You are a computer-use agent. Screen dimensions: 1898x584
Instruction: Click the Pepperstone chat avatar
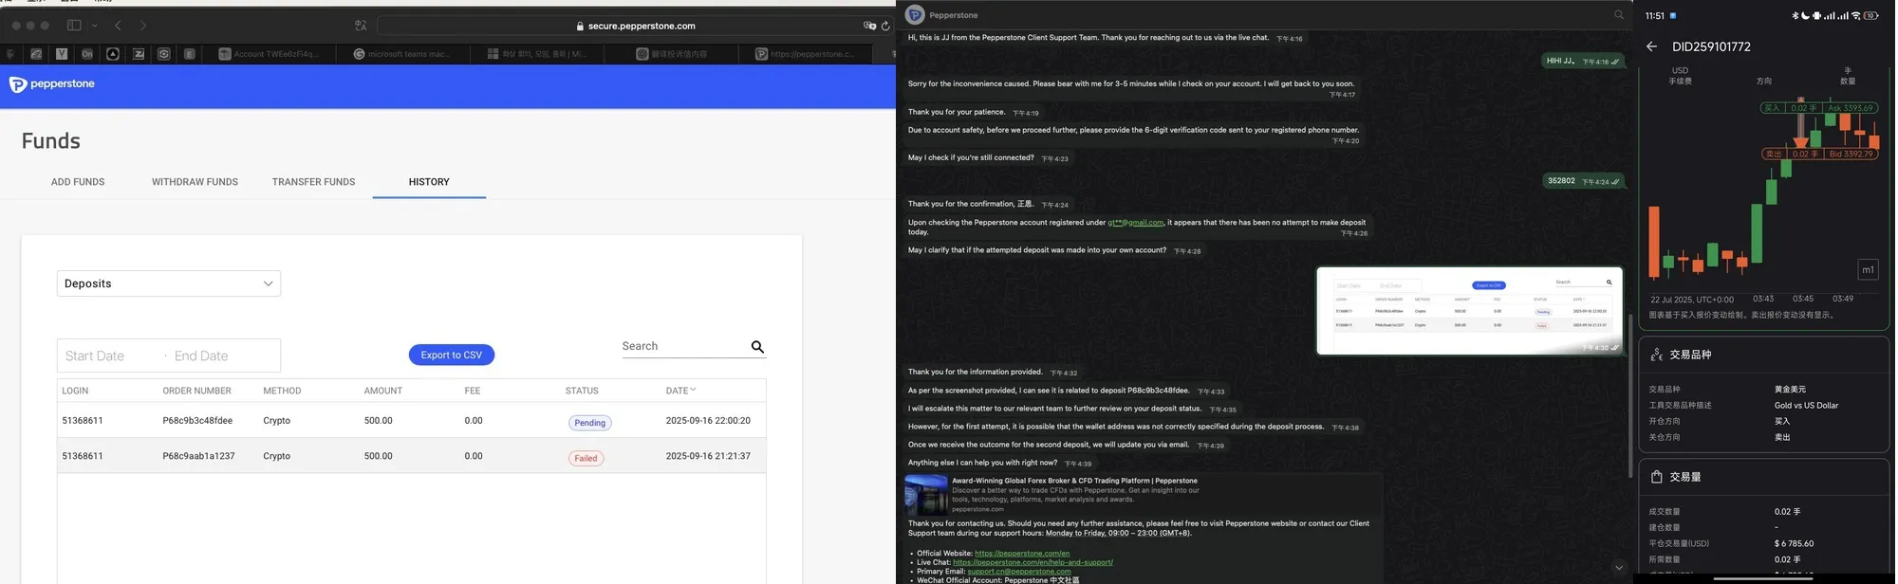click(x=915, y=14)
